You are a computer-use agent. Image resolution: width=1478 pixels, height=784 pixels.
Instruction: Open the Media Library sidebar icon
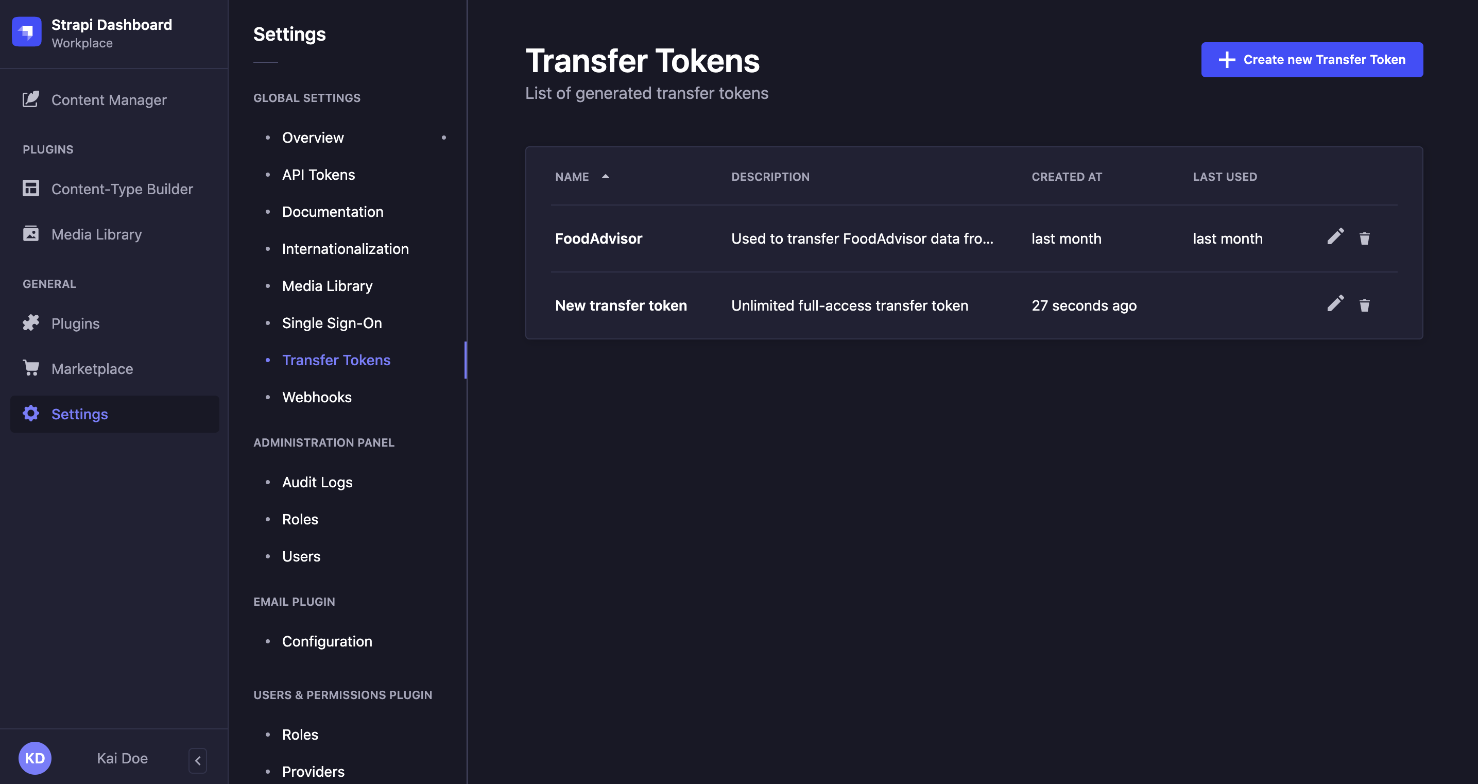(x=31, y=233)
